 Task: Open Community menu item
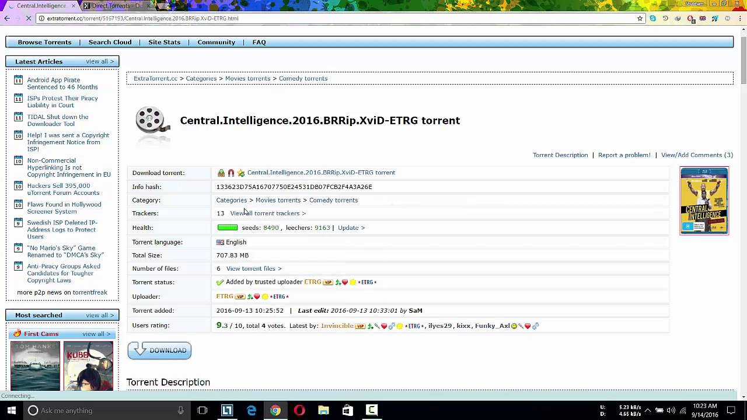(x=216, y=42)
